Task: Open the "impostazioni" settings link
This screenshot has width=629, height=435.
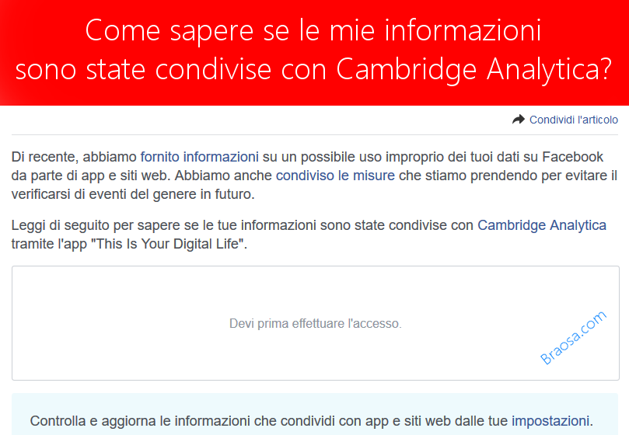Action: point(551,421)
